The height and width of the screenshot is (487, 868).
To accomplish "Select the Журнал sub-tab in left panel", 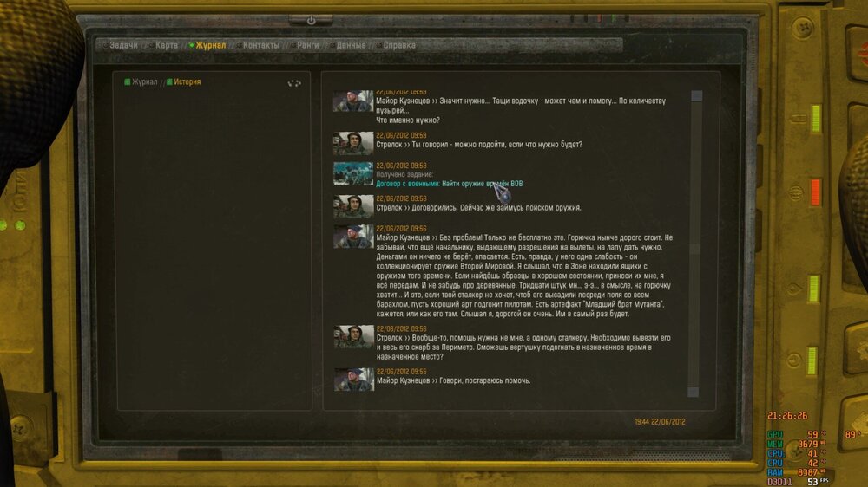I will tap(144, 81).
